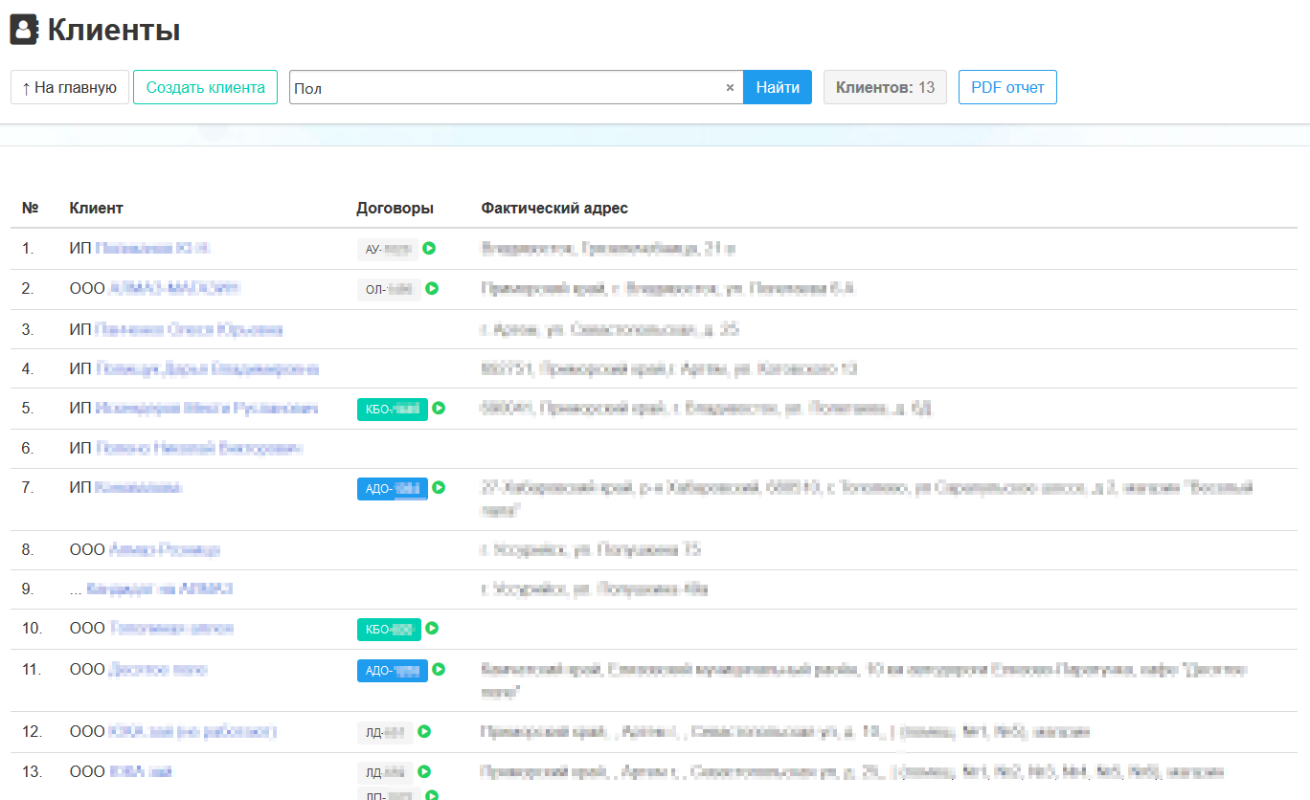The width and height of the screenshot is (1310, 800).
Task: Click the play icon next to КБО in row 10
Action: [432, 629]
